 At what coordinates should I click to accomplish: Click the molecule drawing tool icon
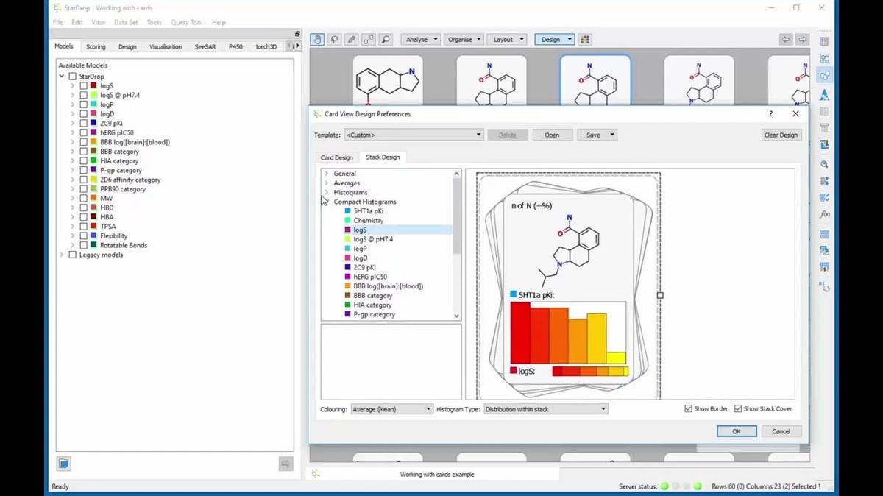click(368, 39)
